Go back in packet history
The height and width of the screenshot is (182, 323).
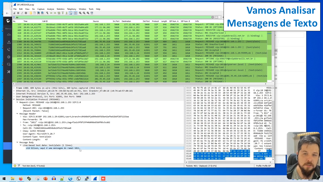(51, 13)
